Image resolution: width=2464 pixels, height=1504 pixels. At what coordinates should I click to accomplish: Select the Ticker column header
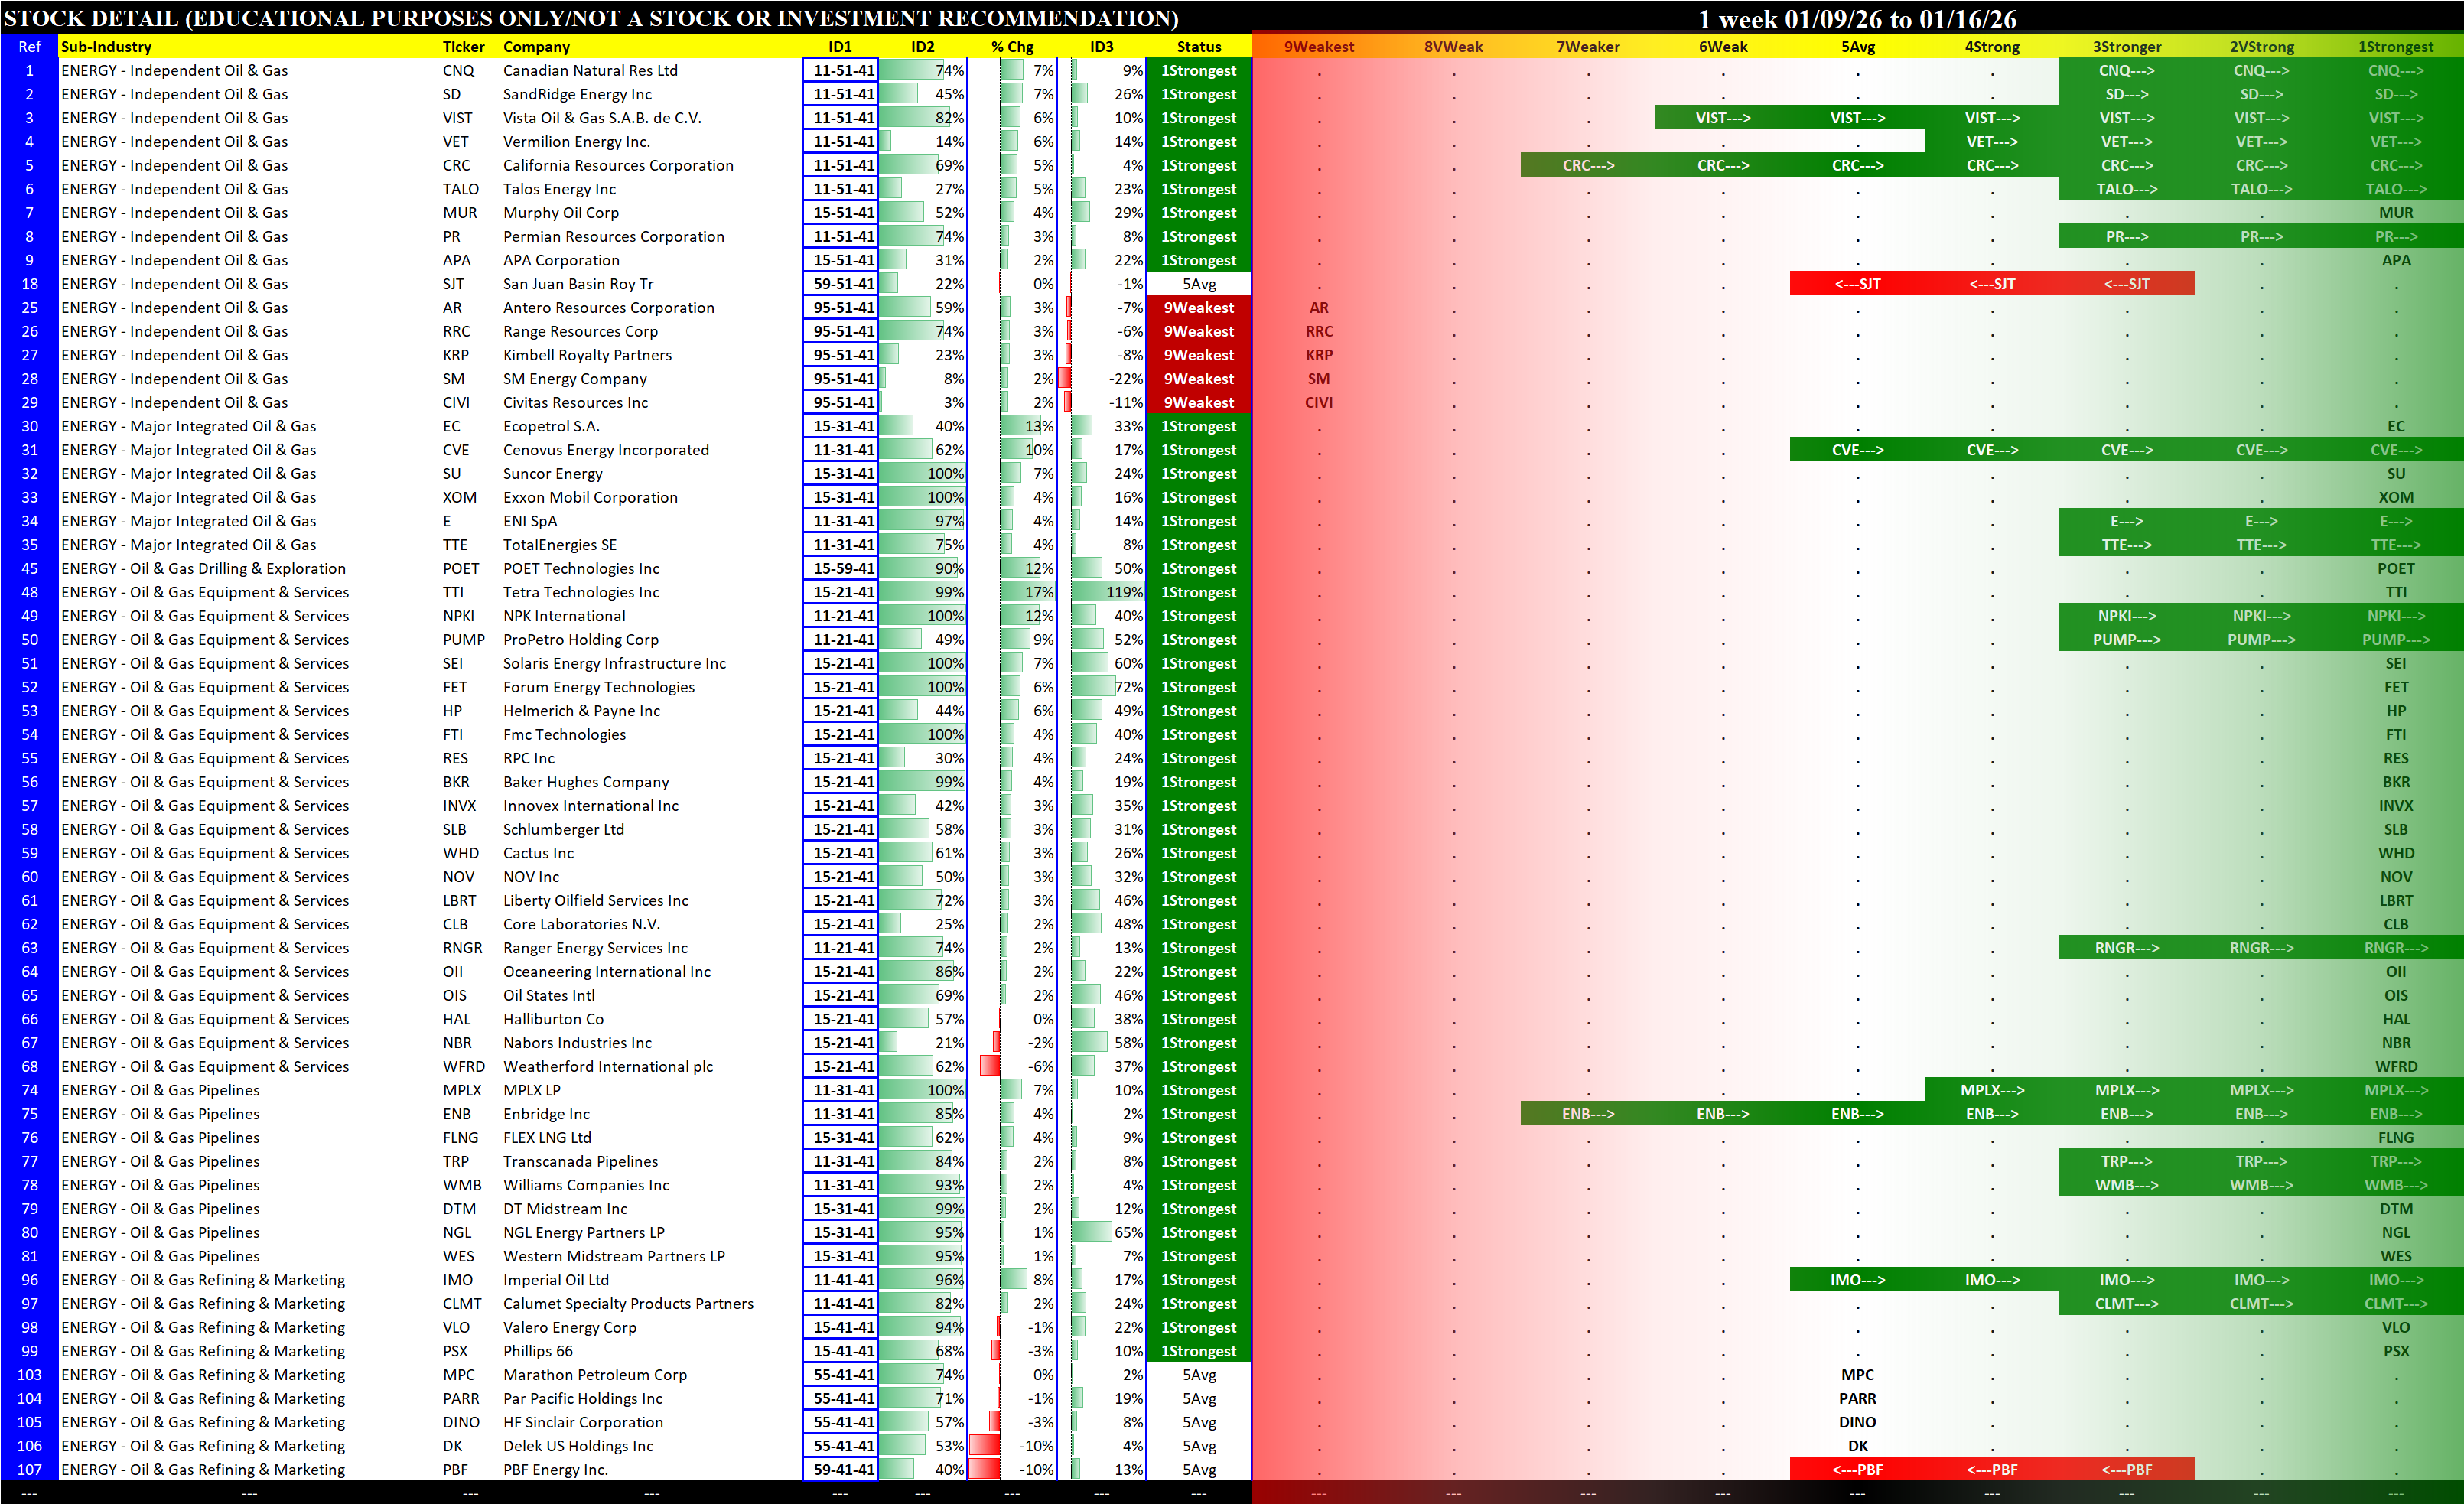[x=463, y=47]
